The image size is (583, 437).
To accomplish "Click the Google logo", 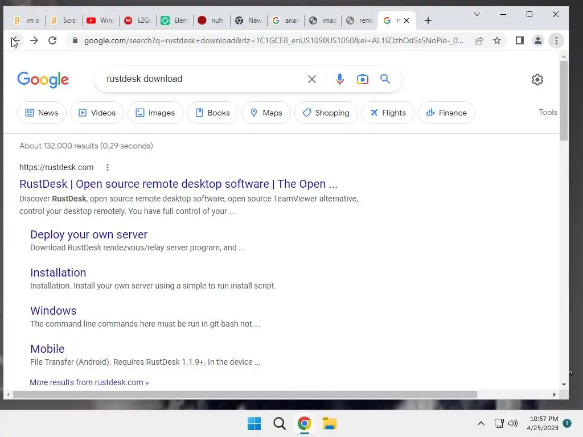I will click(x=43, y=80).
